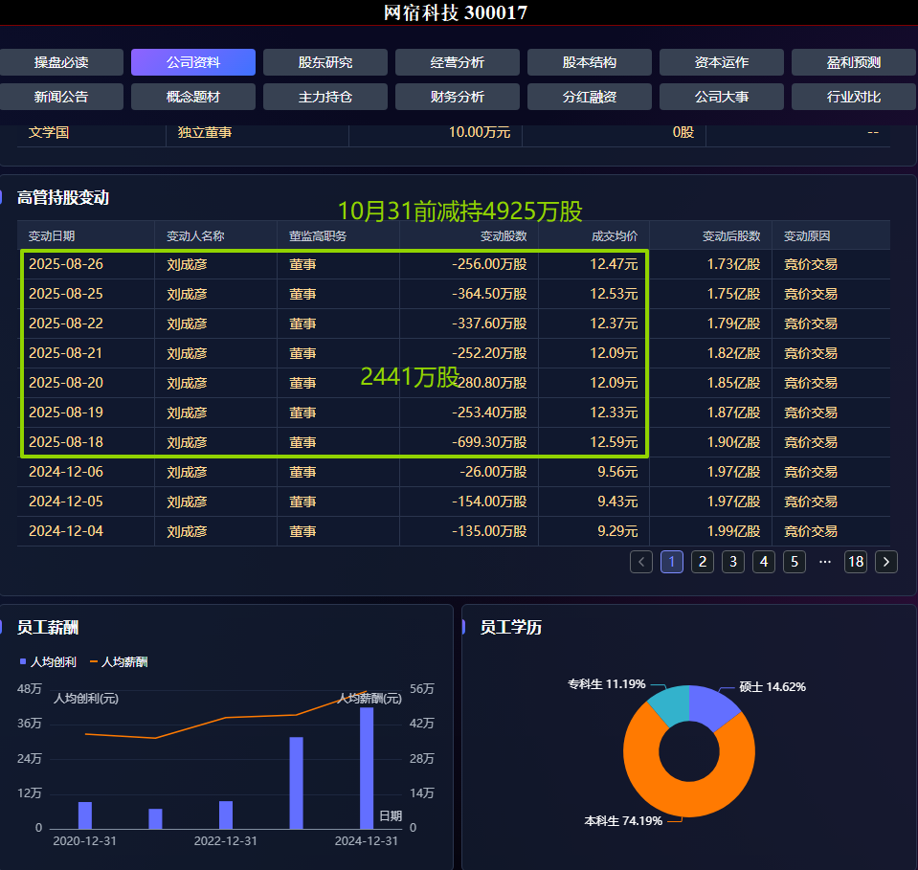Click -364.50万股 share change value

click(489, 294)
